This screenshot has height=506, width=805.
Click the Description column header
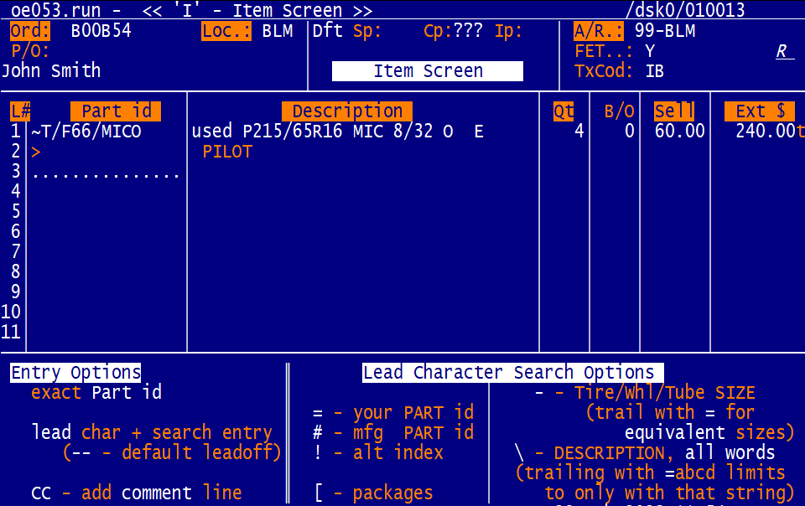pyautogui.click(x=347, y=111)
